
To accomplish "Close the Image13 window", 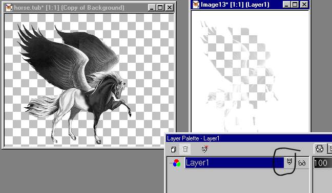I will (x=304, y=5).
